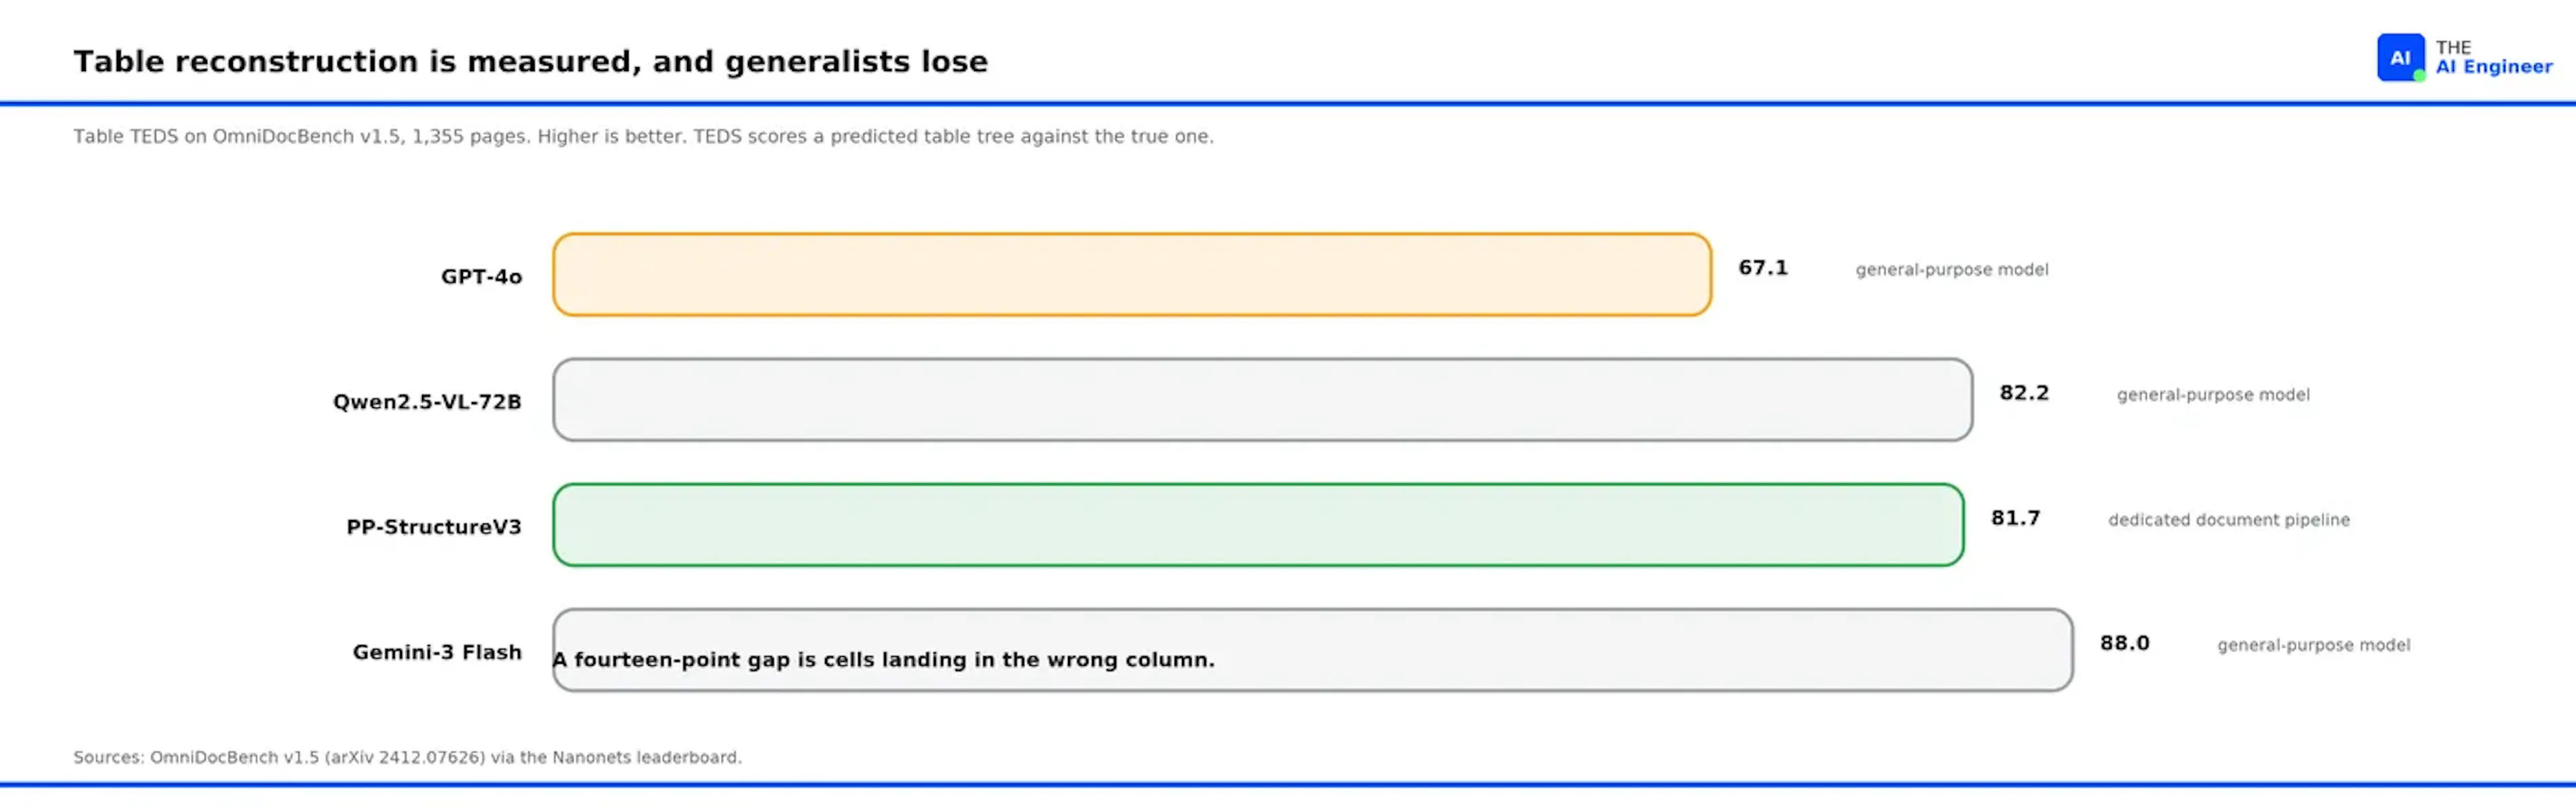Click the blue AI logo icon

click(x=2400, y=57)
